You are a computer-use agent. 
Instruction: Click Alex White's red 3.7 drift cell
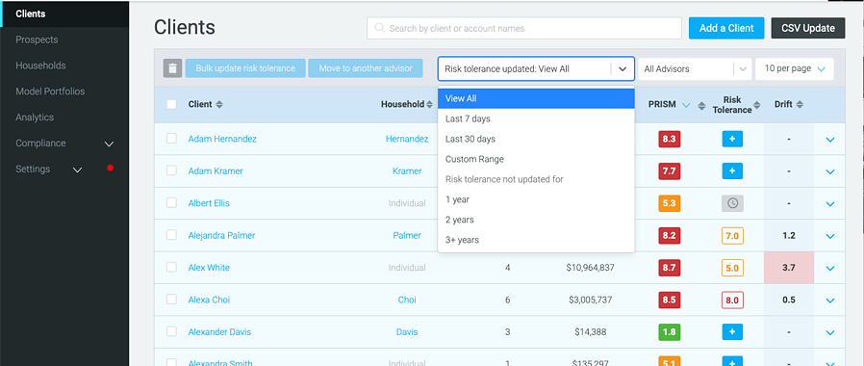[789, 268]
